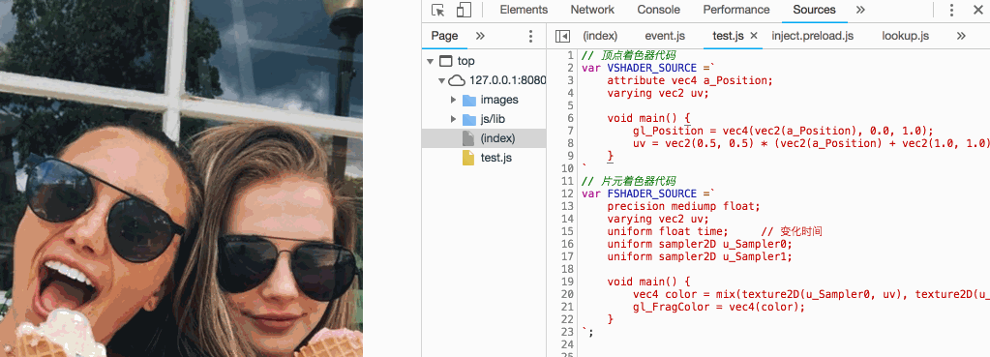Viewport: 990px width, 357px height.
Task: Click the gray (index) document icon
Action: point(467,138)
